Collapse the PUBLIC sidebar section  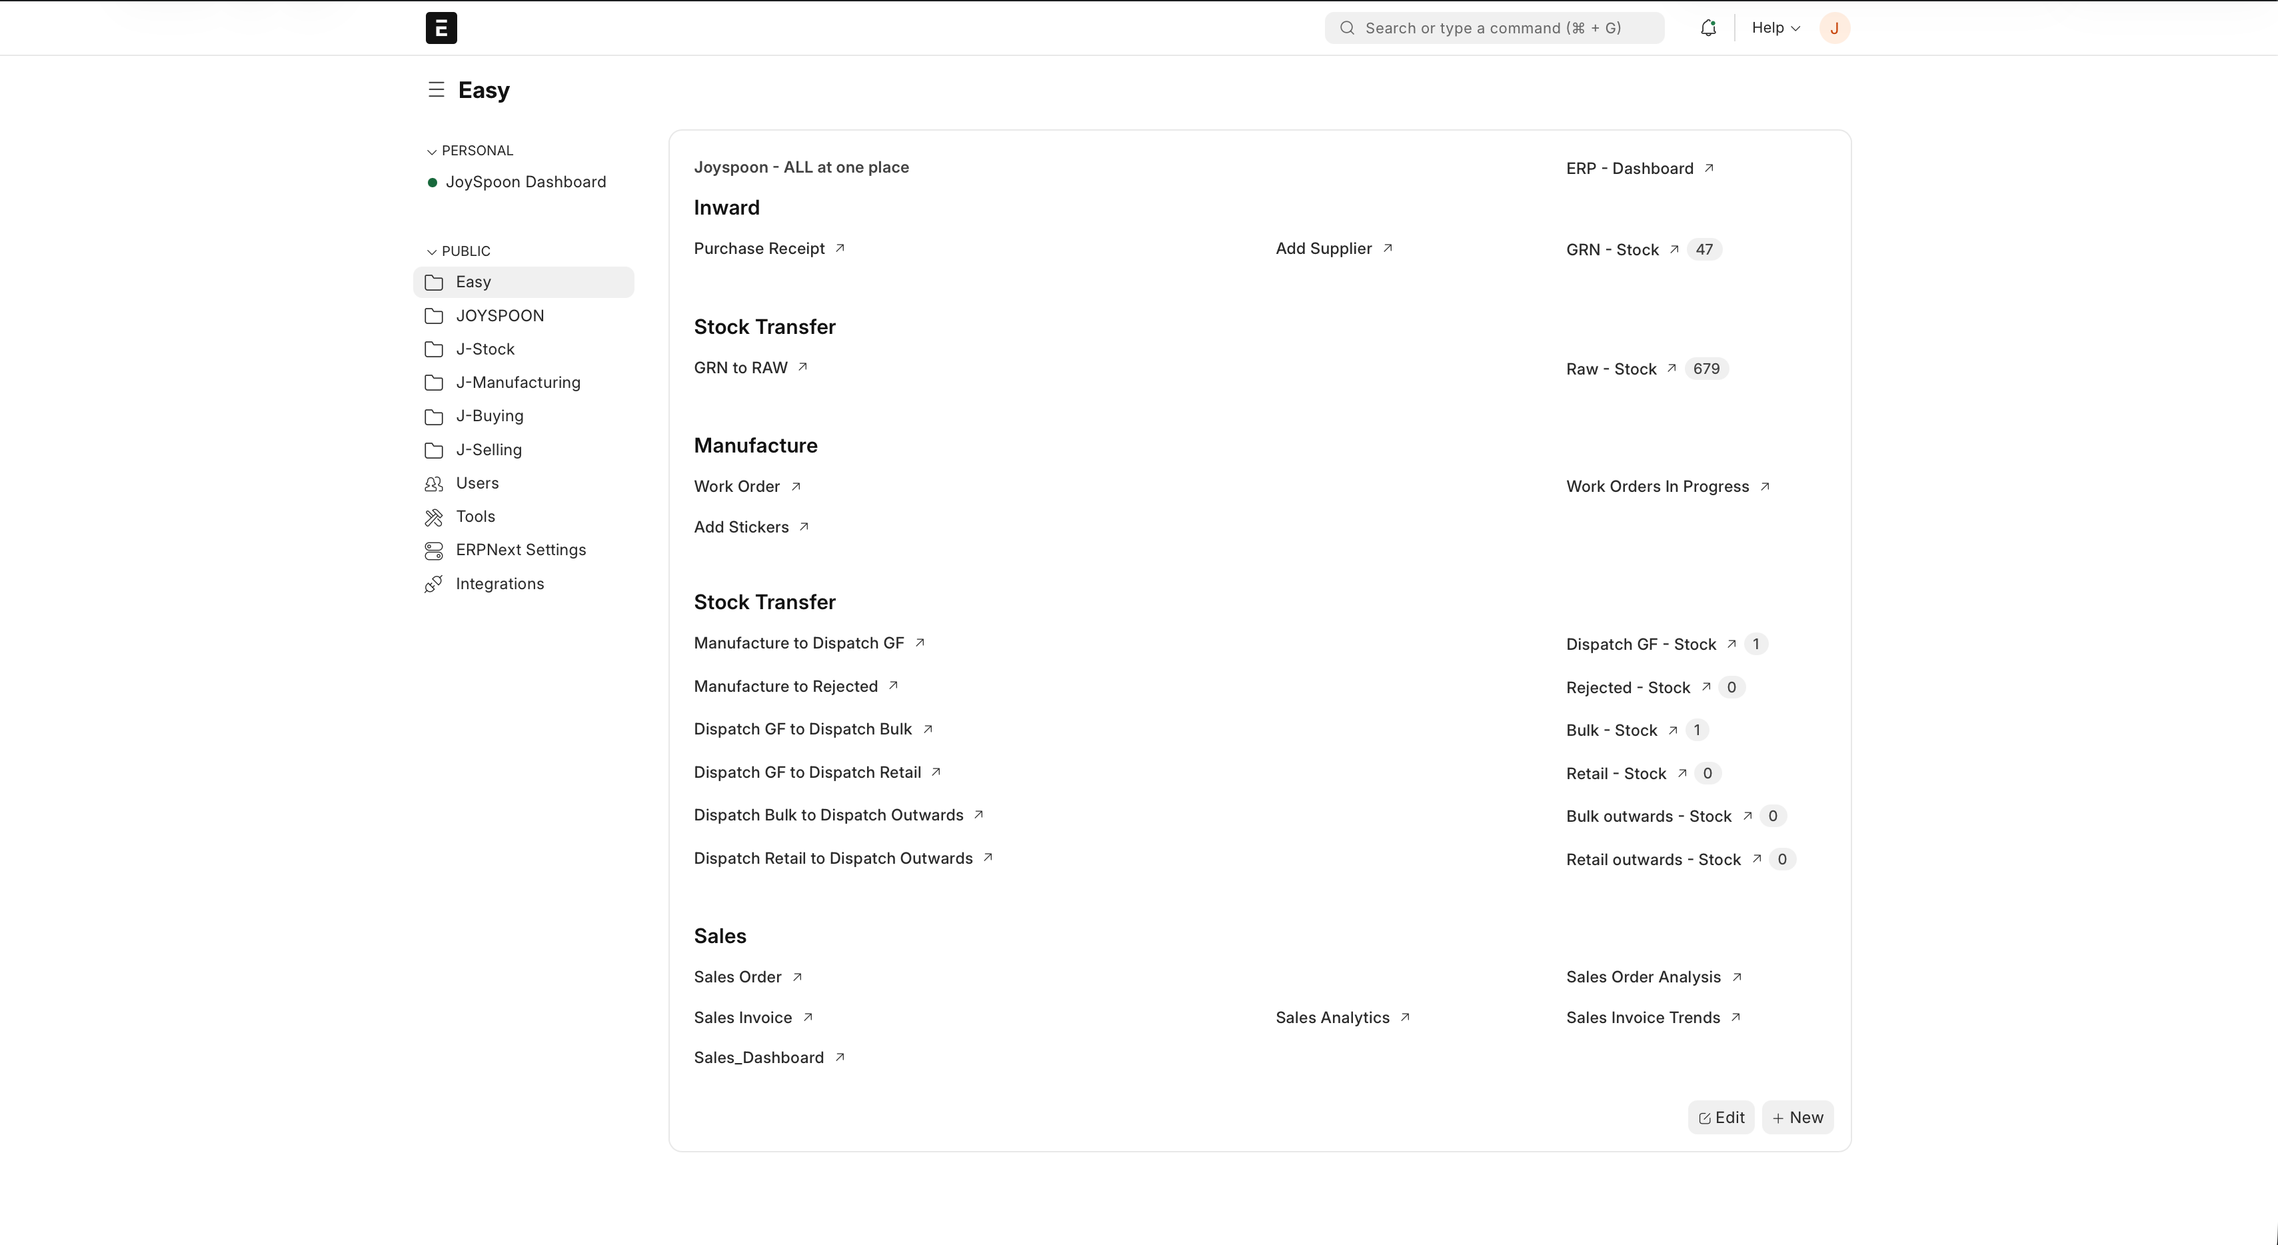click(458, 251)
